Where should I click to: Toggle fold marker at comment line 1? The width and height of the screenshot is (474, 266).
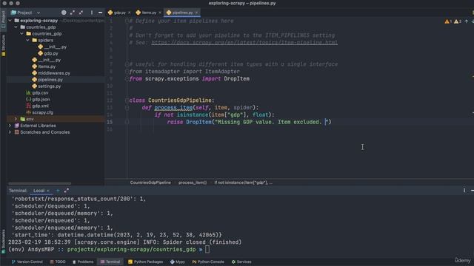(x=127, y=21)
